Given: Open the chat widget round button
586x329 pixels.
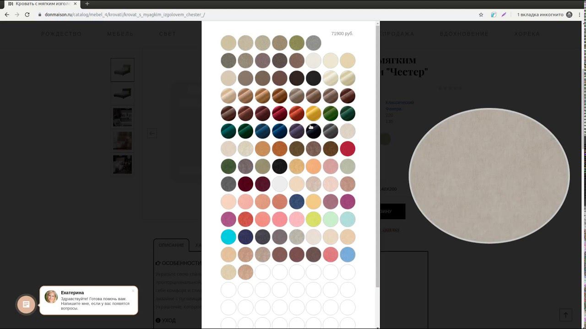Looking at the screenshot, I should pos(26,304).
